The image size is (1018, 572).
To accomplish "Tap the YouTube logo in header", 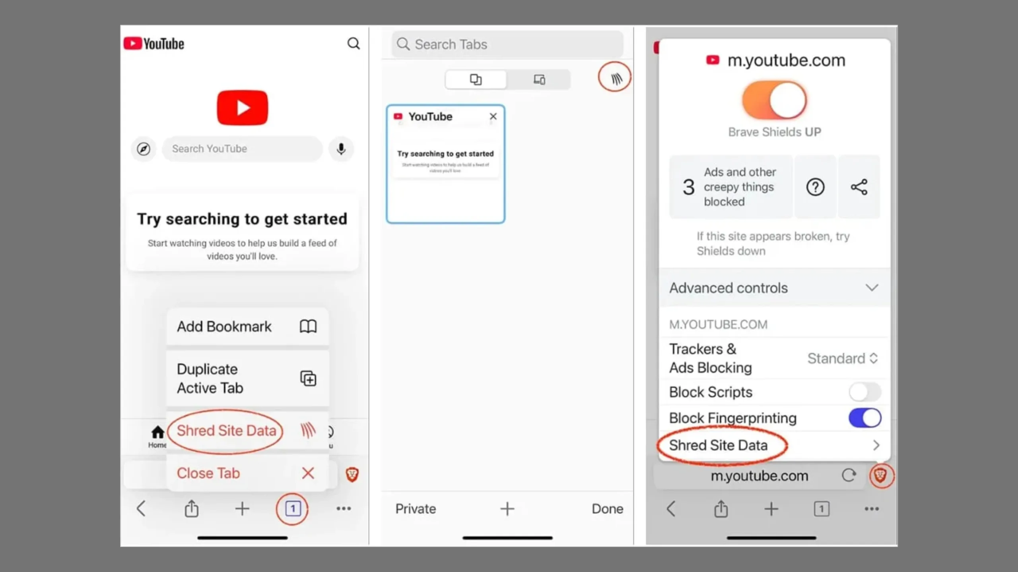I will coord(154,43).
